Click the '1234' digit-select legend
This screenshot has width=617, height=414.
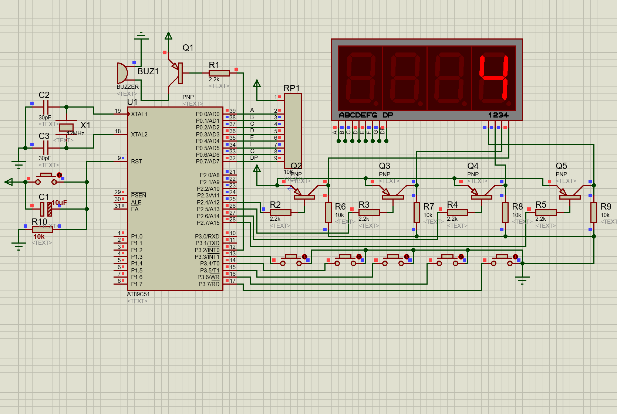pyautogui.click(x=498, y=115)
